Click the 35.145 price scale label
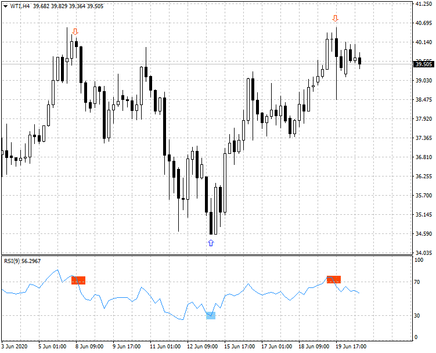 coord(423,214)
